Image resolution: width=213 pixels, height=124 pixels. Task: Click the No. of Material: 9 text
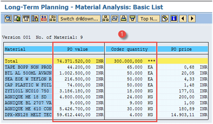coord(59,37)
